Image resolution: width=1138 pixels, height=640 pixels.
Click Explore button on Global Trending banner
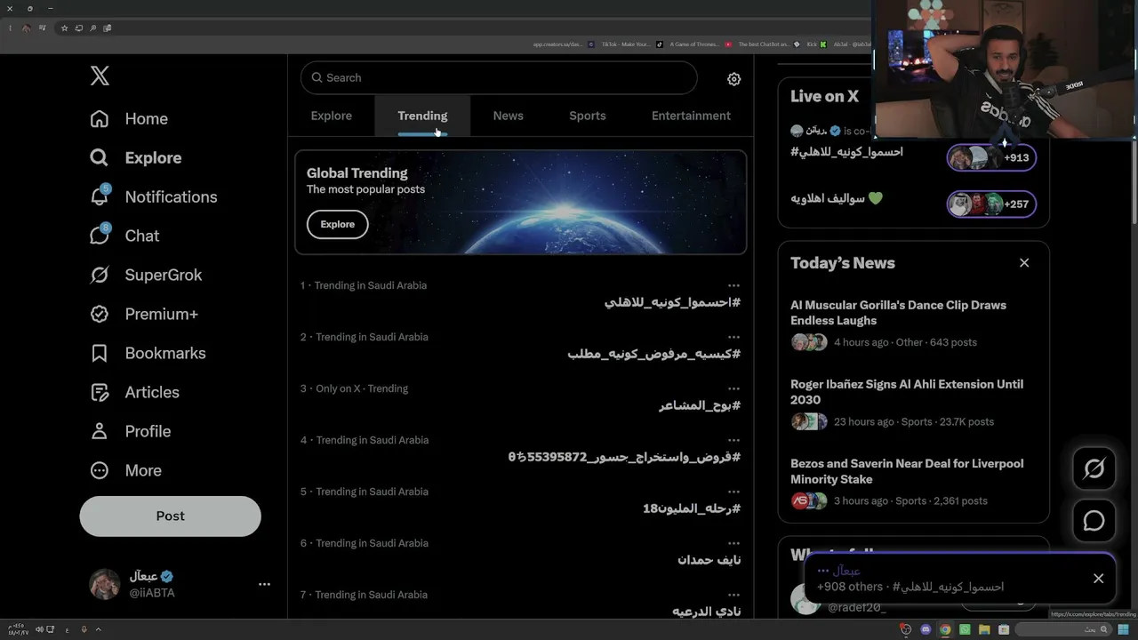tap(337, 224)
